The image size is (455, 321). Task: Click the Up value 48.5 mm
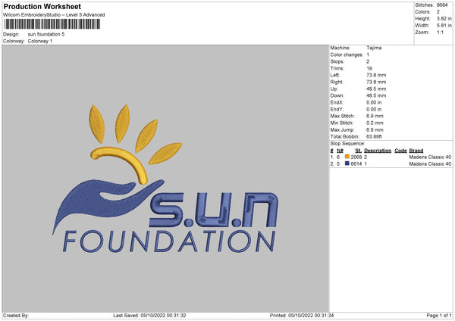[376, 89]
